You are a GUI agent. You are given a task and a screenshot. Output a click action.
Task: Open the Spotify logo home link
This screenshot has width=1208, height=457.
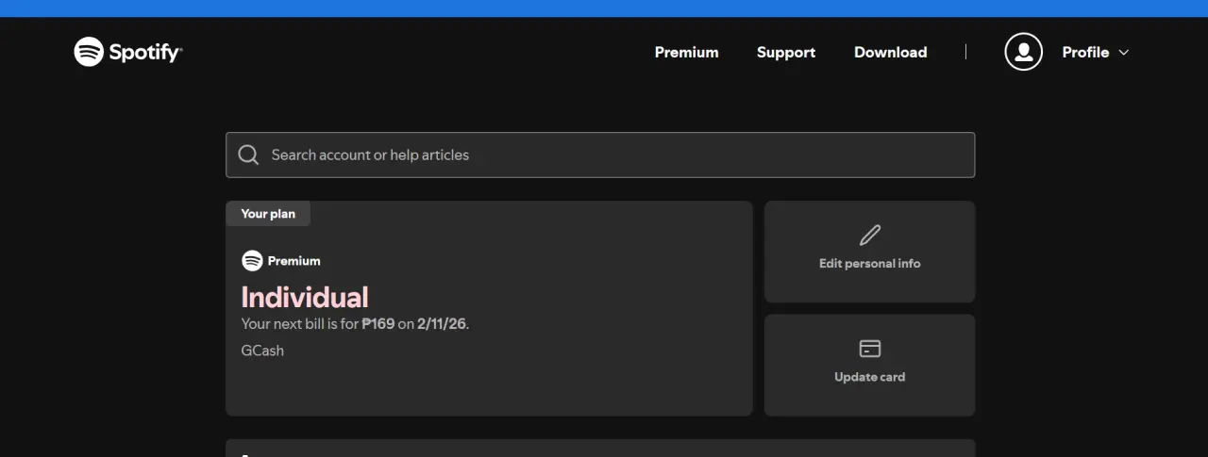pos(128,52)
